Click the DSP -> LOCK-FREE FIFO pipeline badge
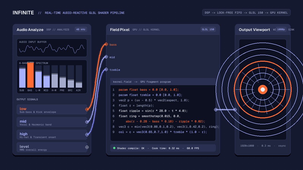 tap(246, 13)
